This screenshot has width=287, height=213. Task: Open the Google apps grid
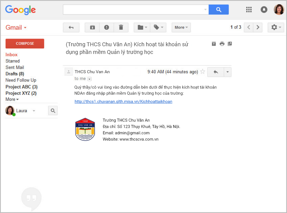[249, 10]
